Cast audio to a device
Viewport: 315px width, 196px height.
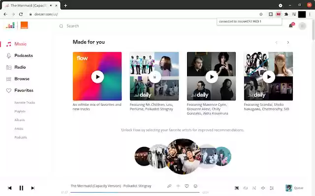click(237, 188)
